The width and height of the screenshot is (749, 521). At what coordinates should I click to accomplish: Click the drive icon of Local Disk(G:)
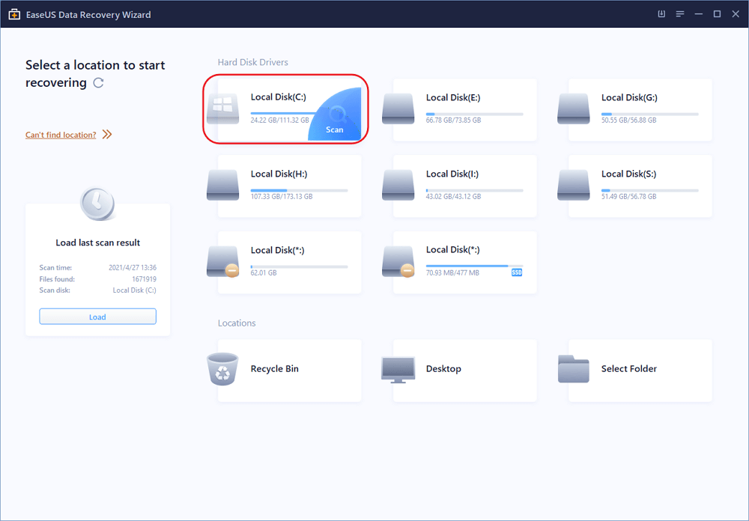tap(573, 109)
